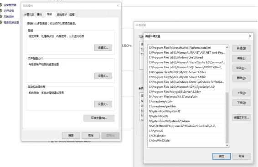This screenshot has width=258, height=167.
Task: Select the D:\Program Files\mysql5.6.27 entry
Action: [x=186, y=96]
